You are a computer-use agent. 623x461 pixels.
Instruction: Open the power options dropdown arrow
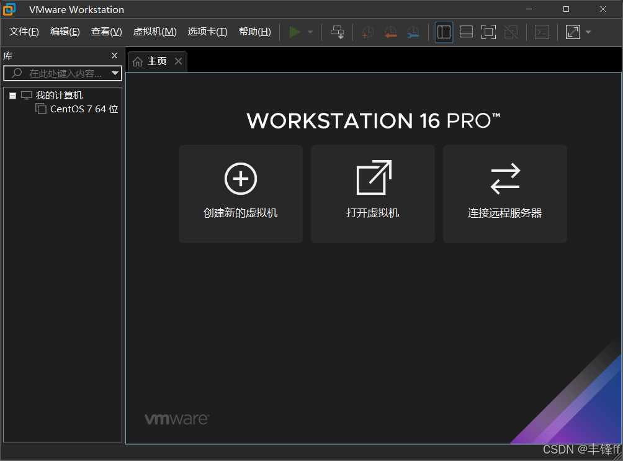click(x=310, y=32)
